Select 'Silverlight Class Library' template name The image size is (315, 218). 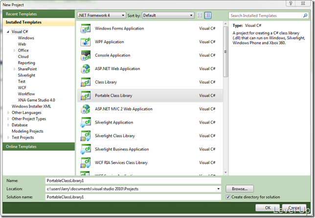pos(115,136)
